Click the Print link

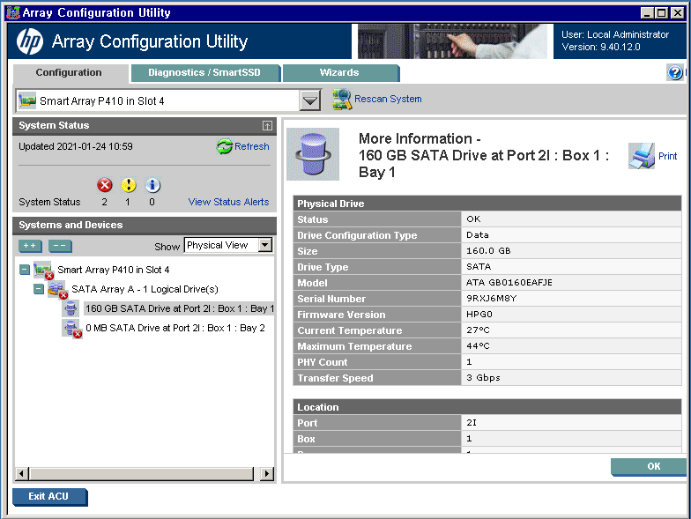click(x=668, y=156)
